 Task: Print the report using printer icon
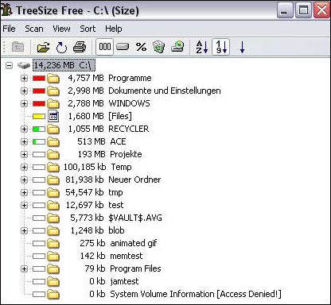tap(80, 48)
